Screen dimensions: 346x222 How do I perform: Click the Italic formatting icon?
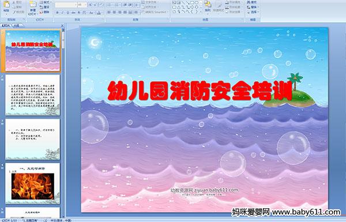(x=62, y=13)
